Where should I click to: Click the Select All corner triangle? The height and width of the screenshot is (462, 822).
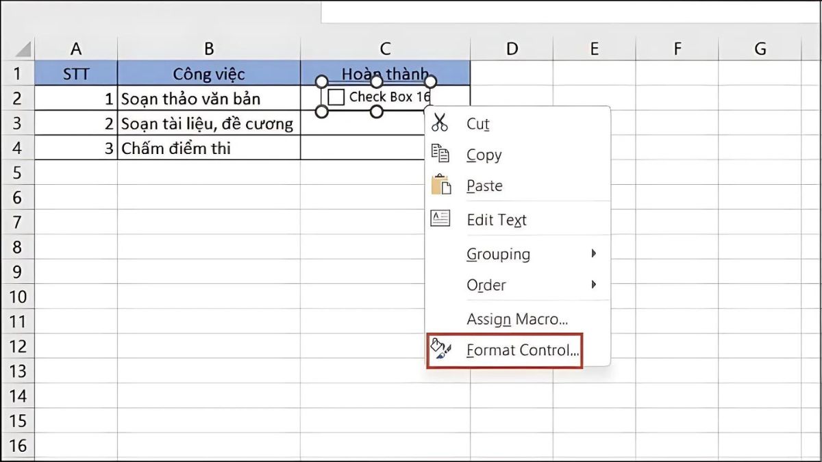click(24, 49)
